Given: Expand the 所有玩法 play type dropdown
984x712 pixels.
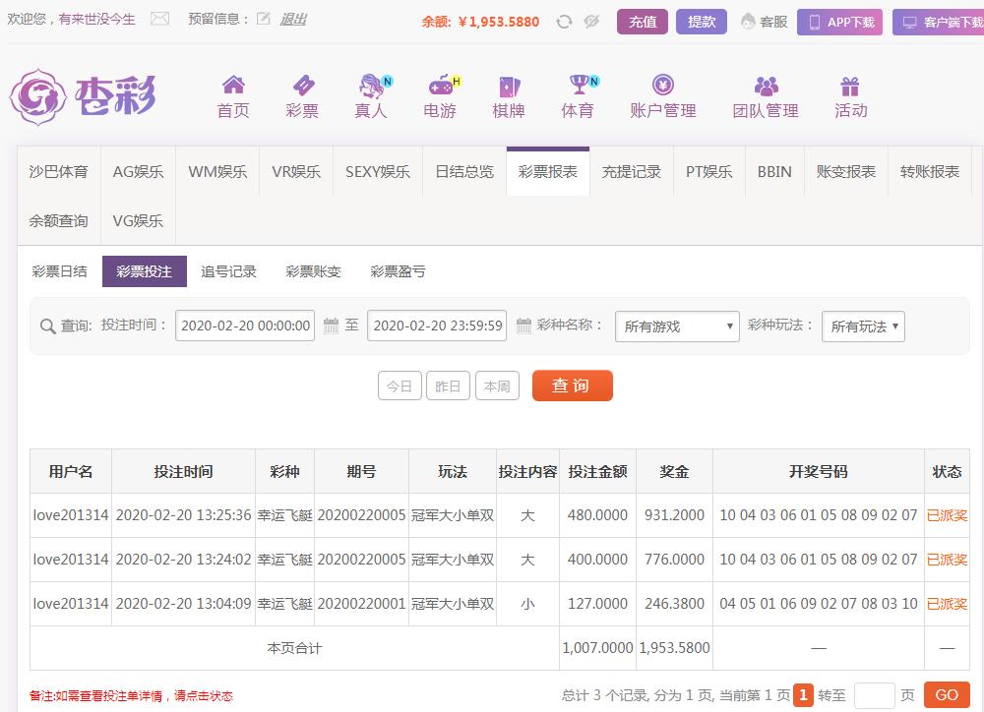Looking at the screenshot, I should (x=863, y=326).
